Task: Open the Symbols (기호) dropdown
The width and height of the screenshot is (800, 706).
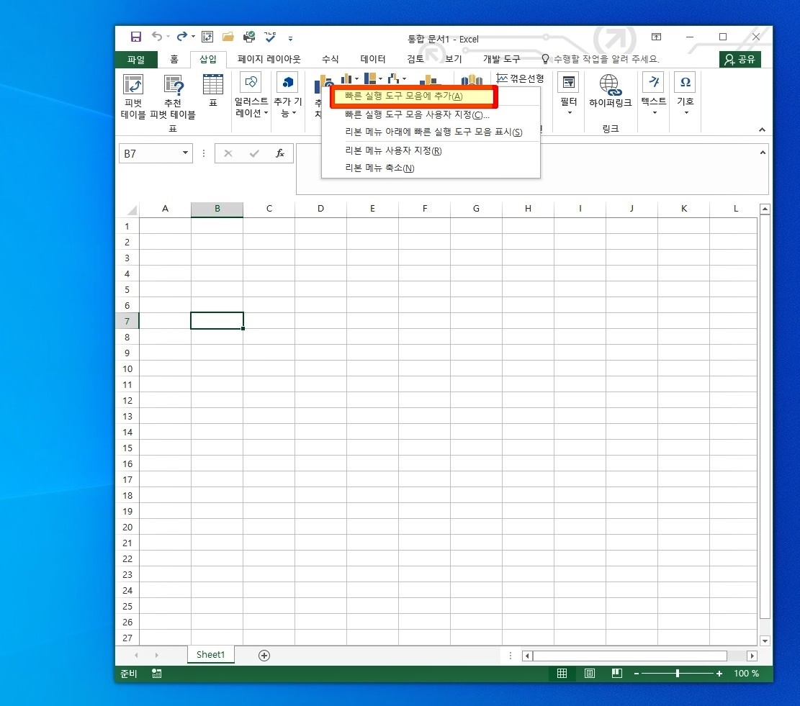Action: [x=686, y=94]
